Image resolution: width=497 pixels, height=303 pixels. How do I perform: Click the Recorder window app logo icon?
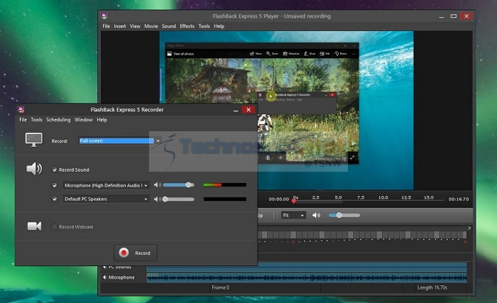(x=21, y=110)
